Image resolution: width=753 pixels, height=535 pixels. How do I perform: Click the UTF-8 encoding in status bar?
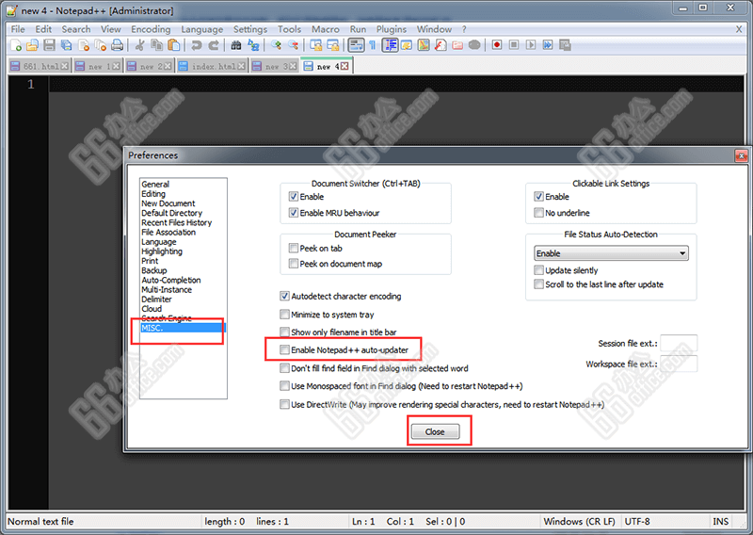coord(637,522)
